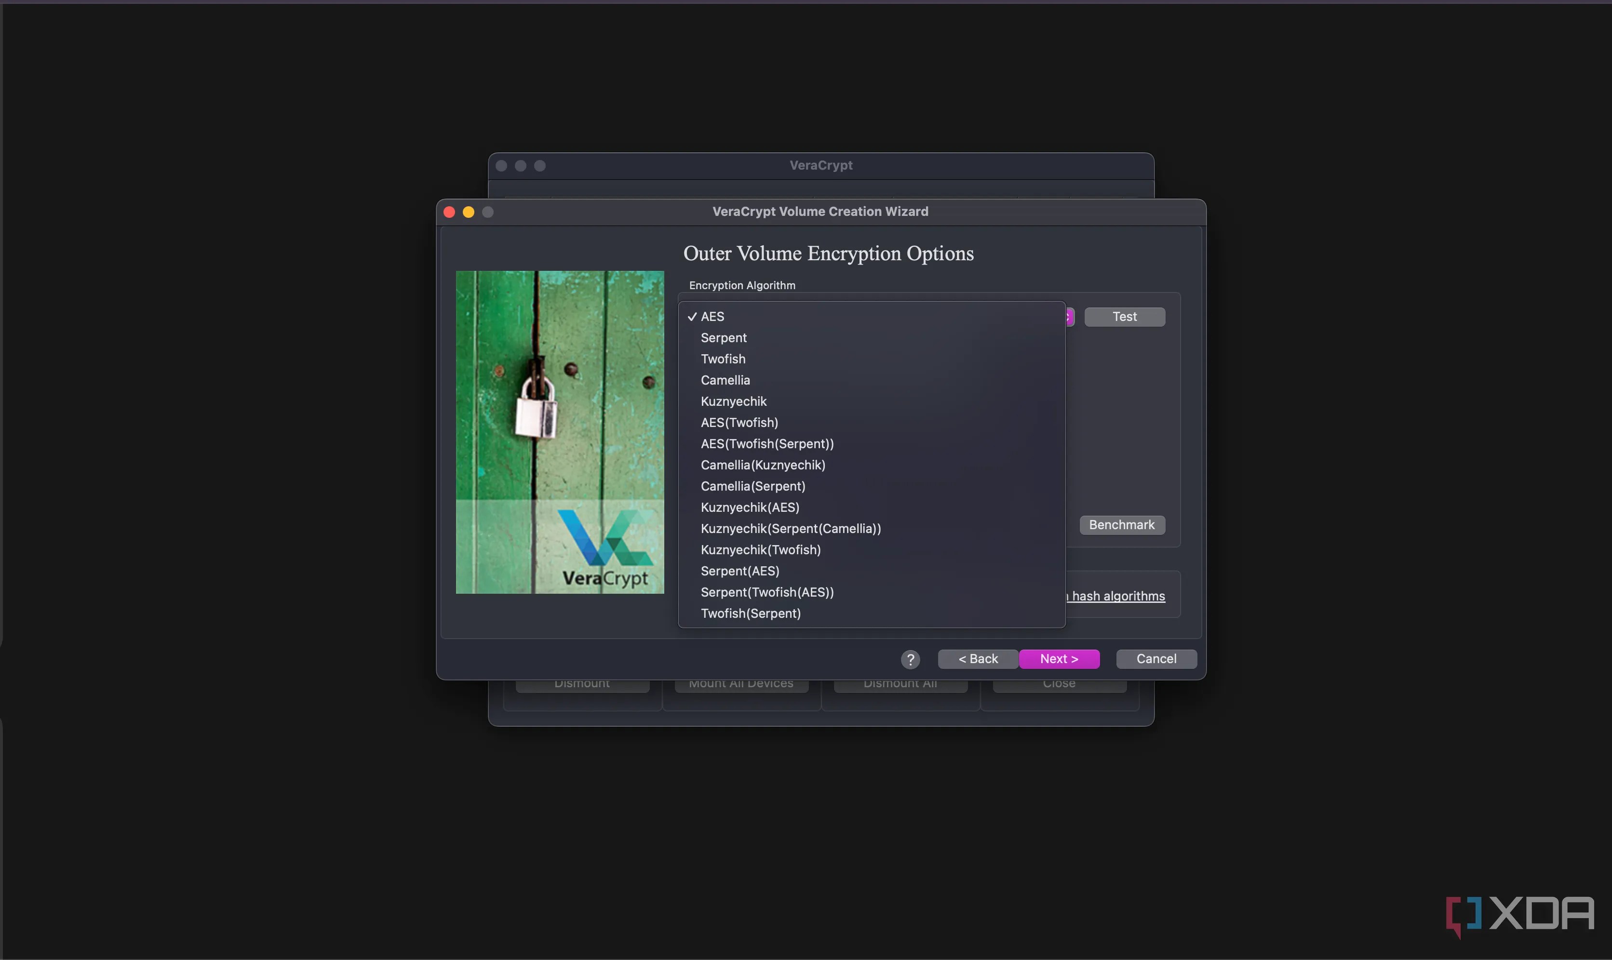The image size is (1612, 960).
Task: Pick Twofish(Serpent) at the list bottom
Action: (751, 613)
